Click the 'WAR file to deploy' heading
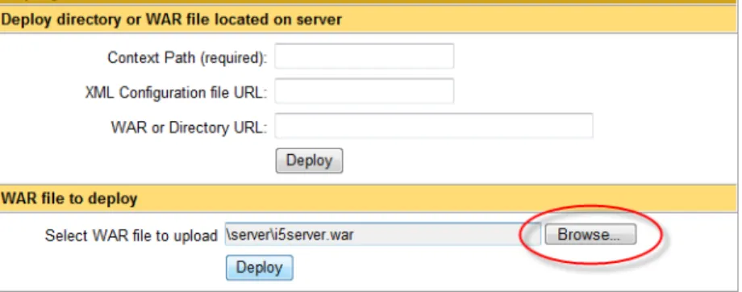This screenshot has height=292, width=742. [x=69, y=198]
